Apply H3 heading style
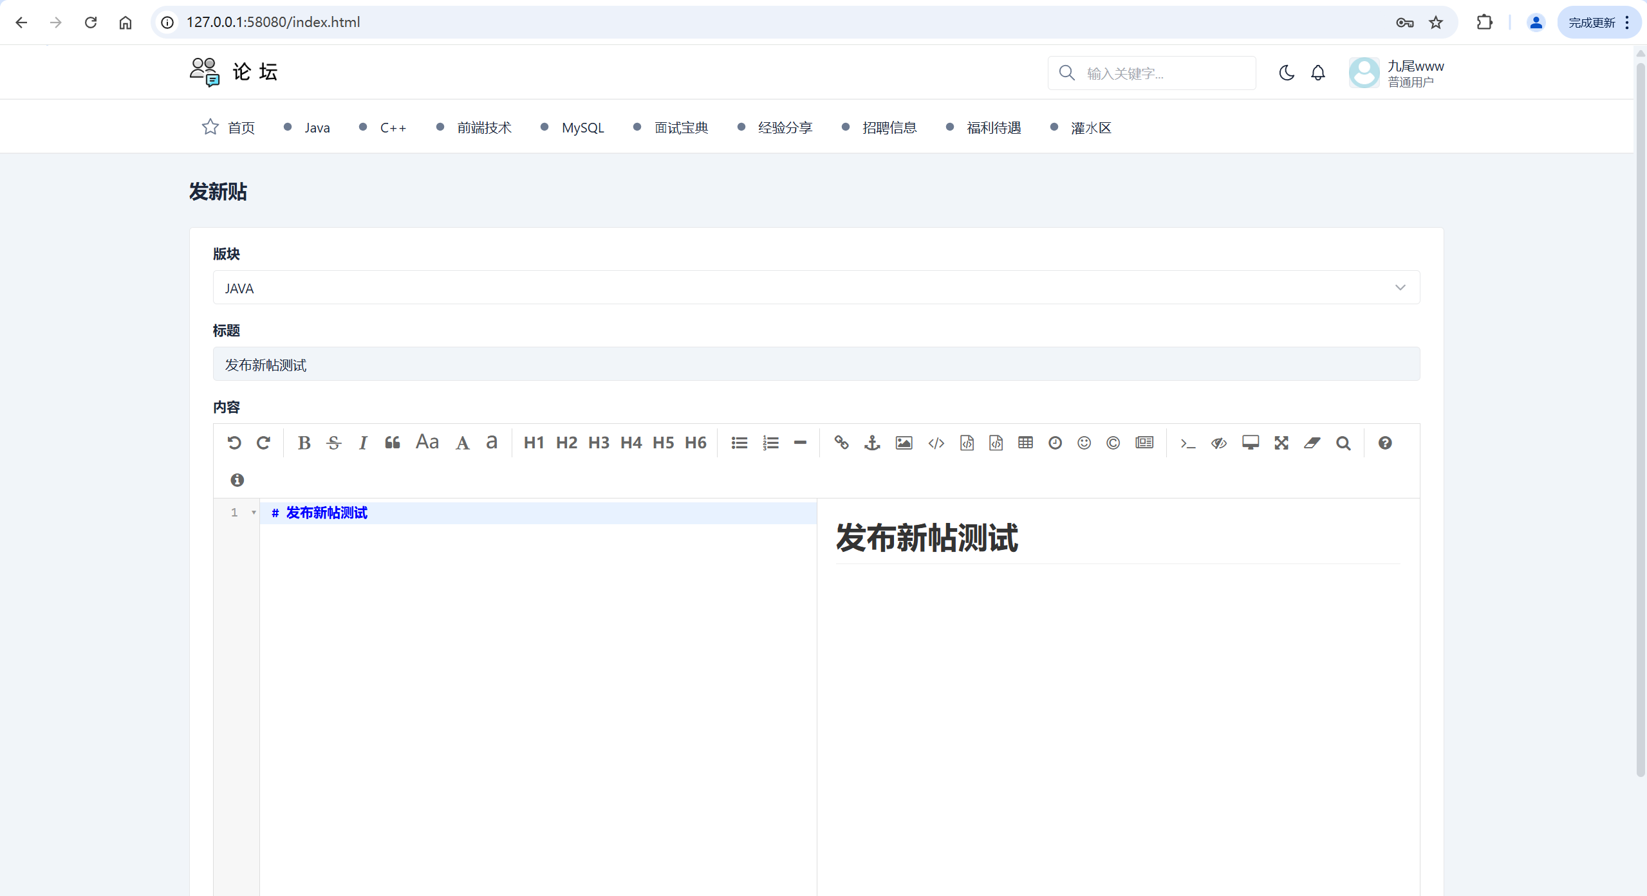Screen dimensions: 1647x896 click(x=598, y=443)
